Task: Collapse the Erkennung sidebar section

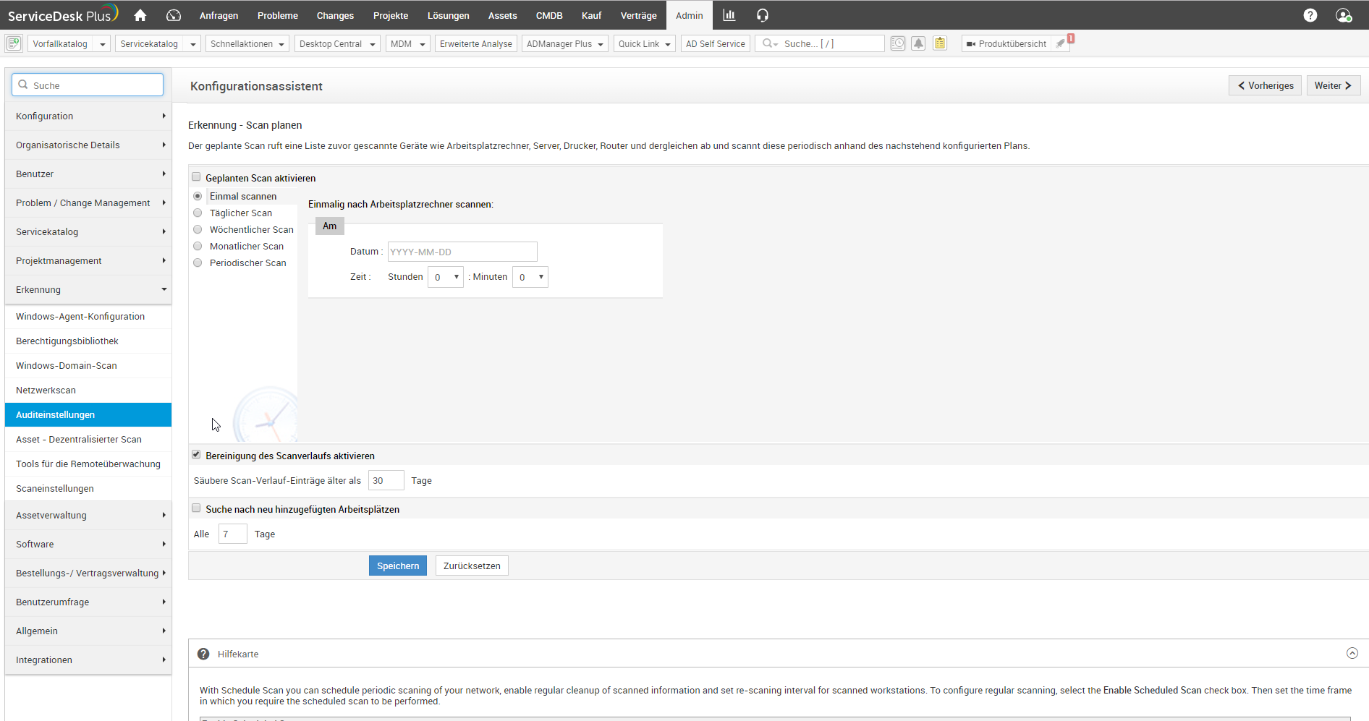Action: pos(88,289)
